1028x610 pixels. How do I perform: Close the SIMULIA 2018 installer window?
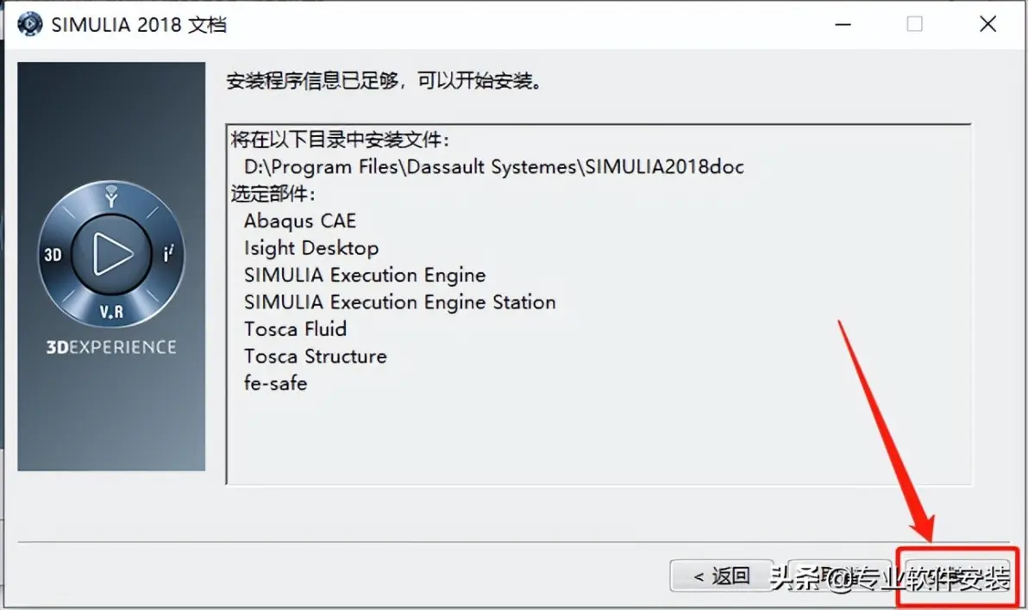pyautogui.click(x=987, y=24)
